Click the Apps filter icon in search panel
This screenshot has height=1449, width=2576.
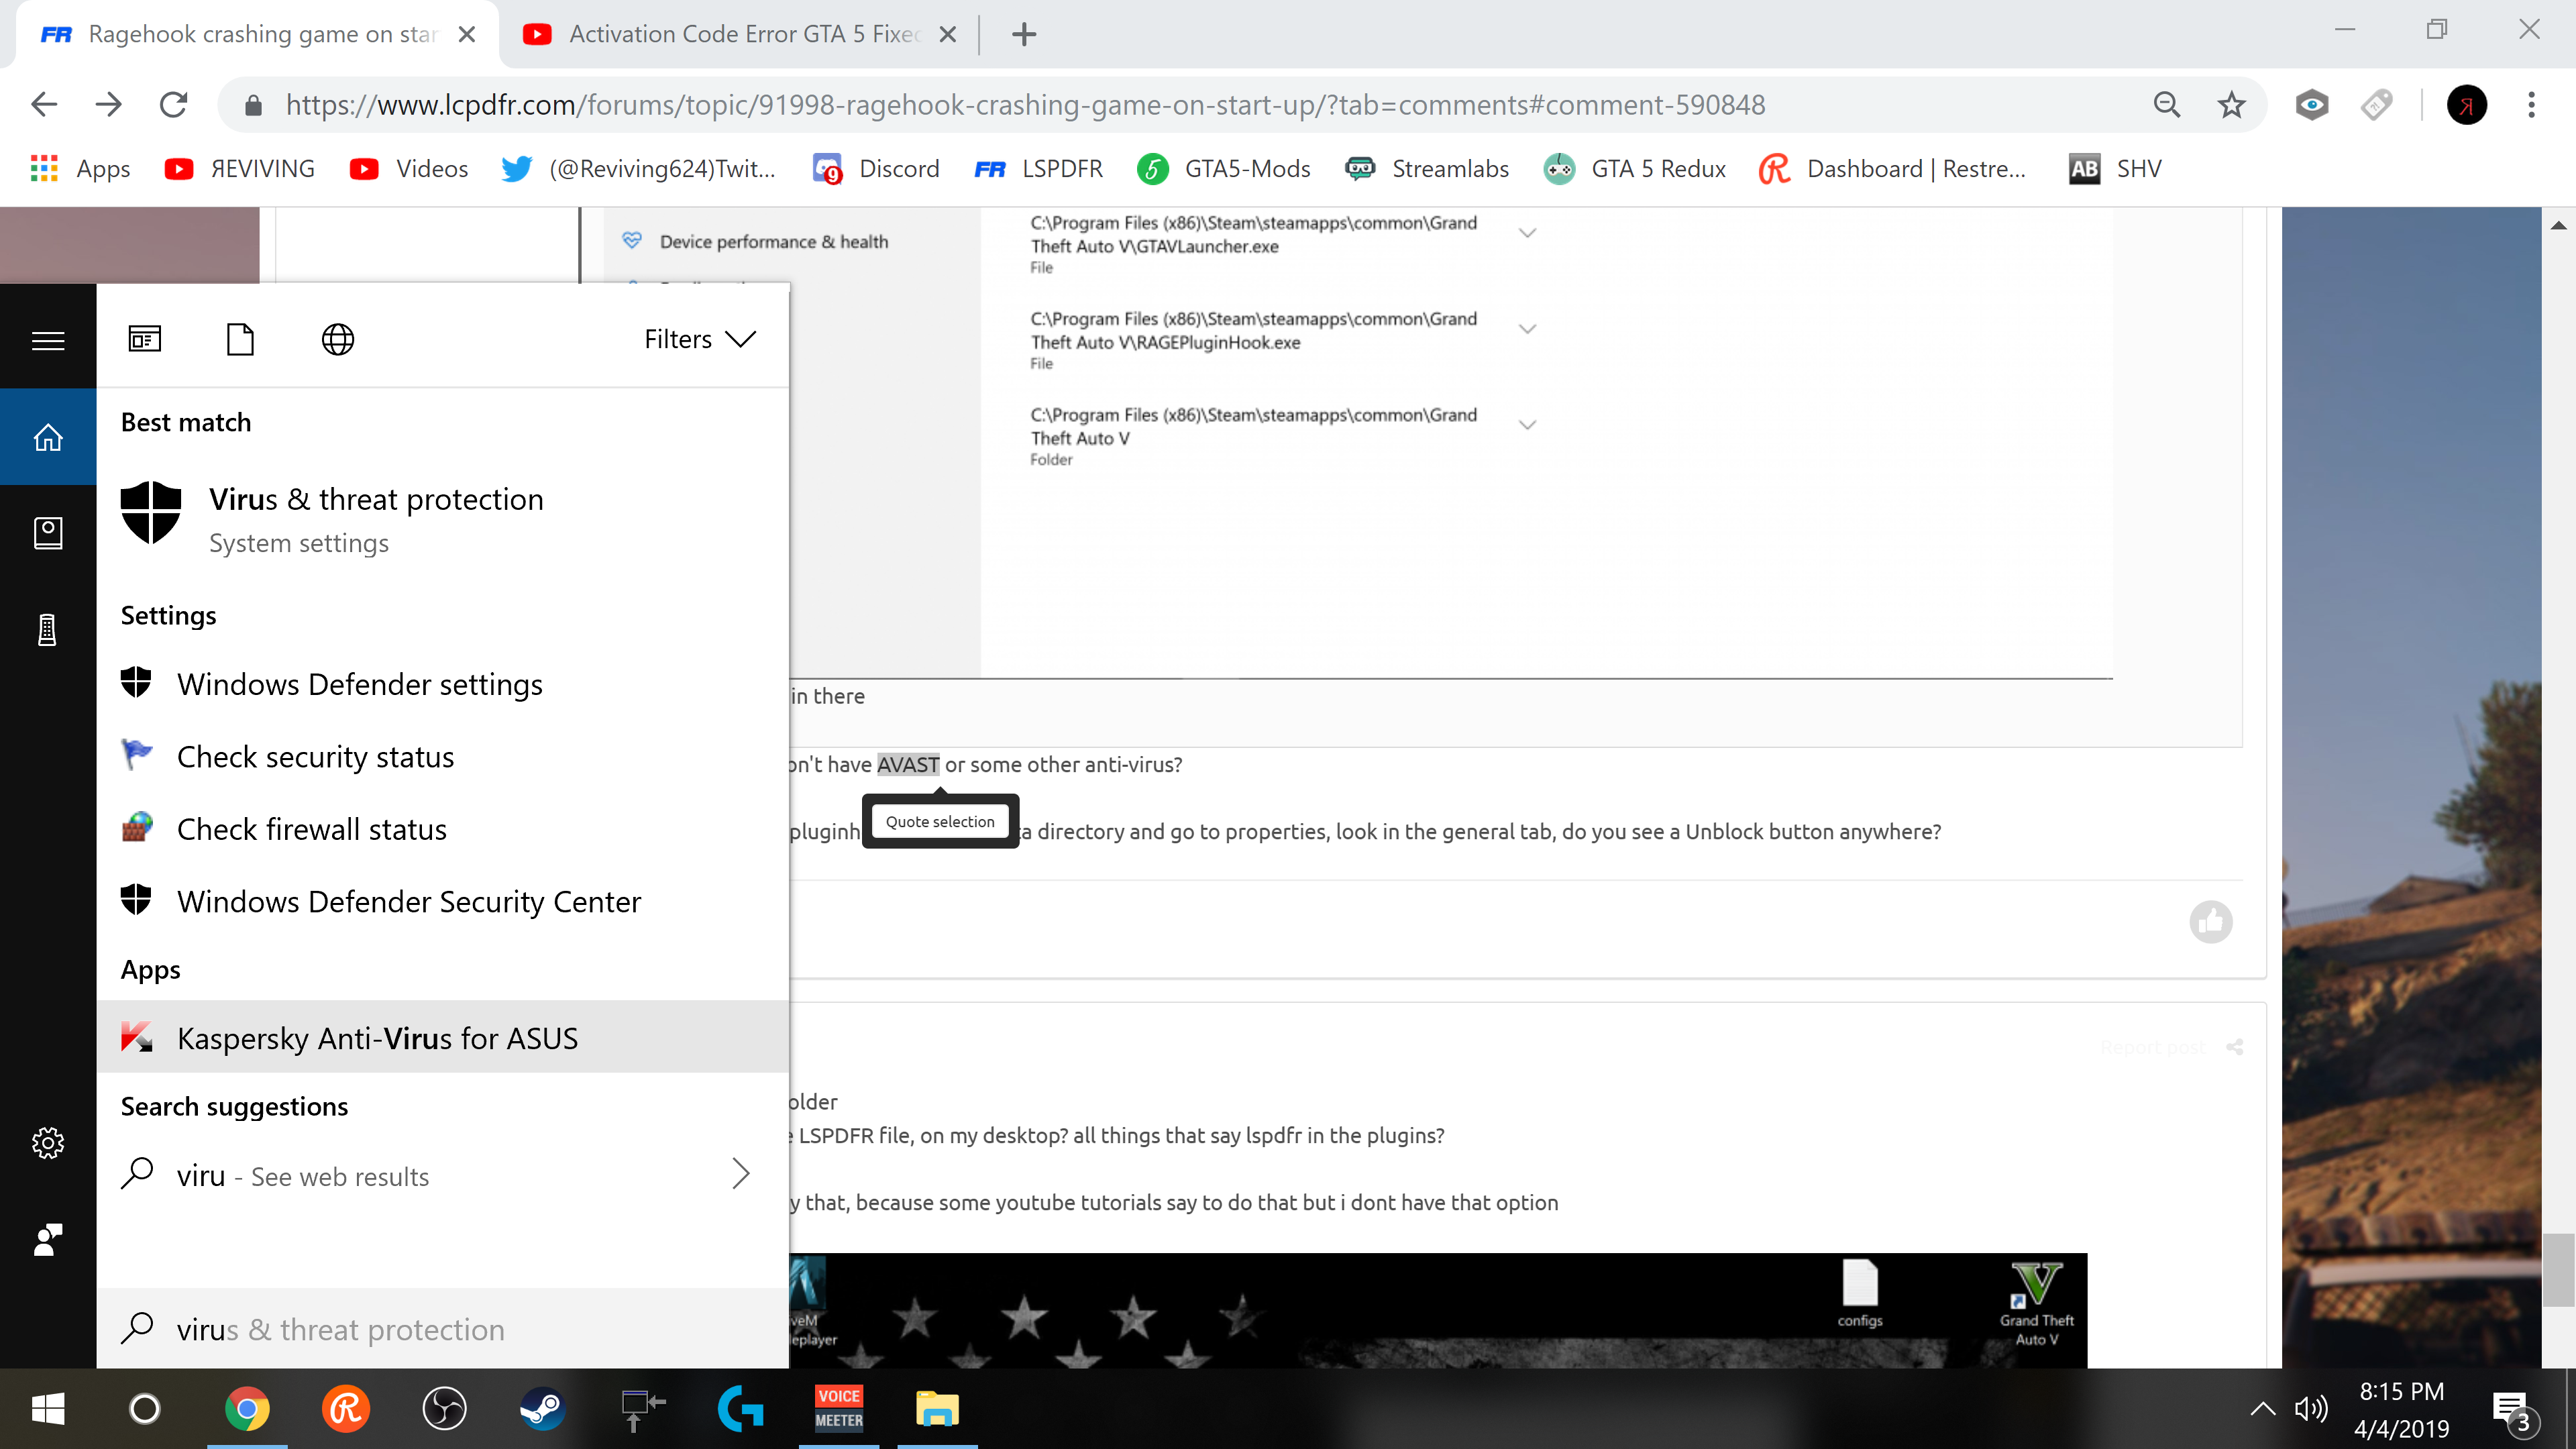tap(145, 339)
